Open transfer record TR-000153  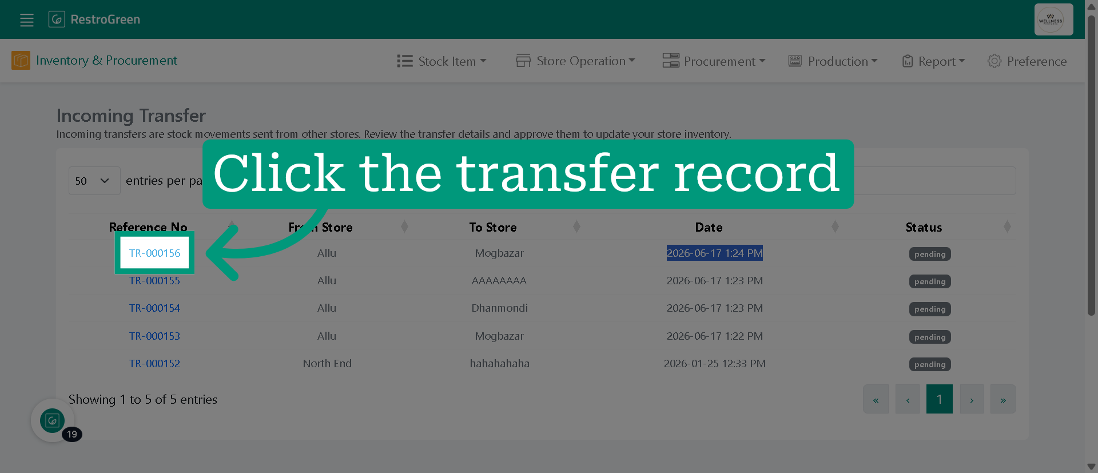click(154, 336)
